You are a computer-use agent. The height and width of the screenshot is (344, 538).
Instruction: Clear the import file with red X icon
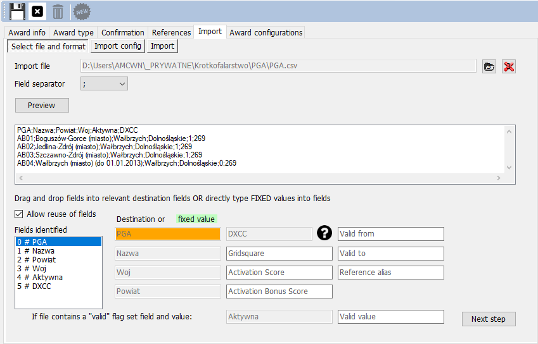click(509, 66)
